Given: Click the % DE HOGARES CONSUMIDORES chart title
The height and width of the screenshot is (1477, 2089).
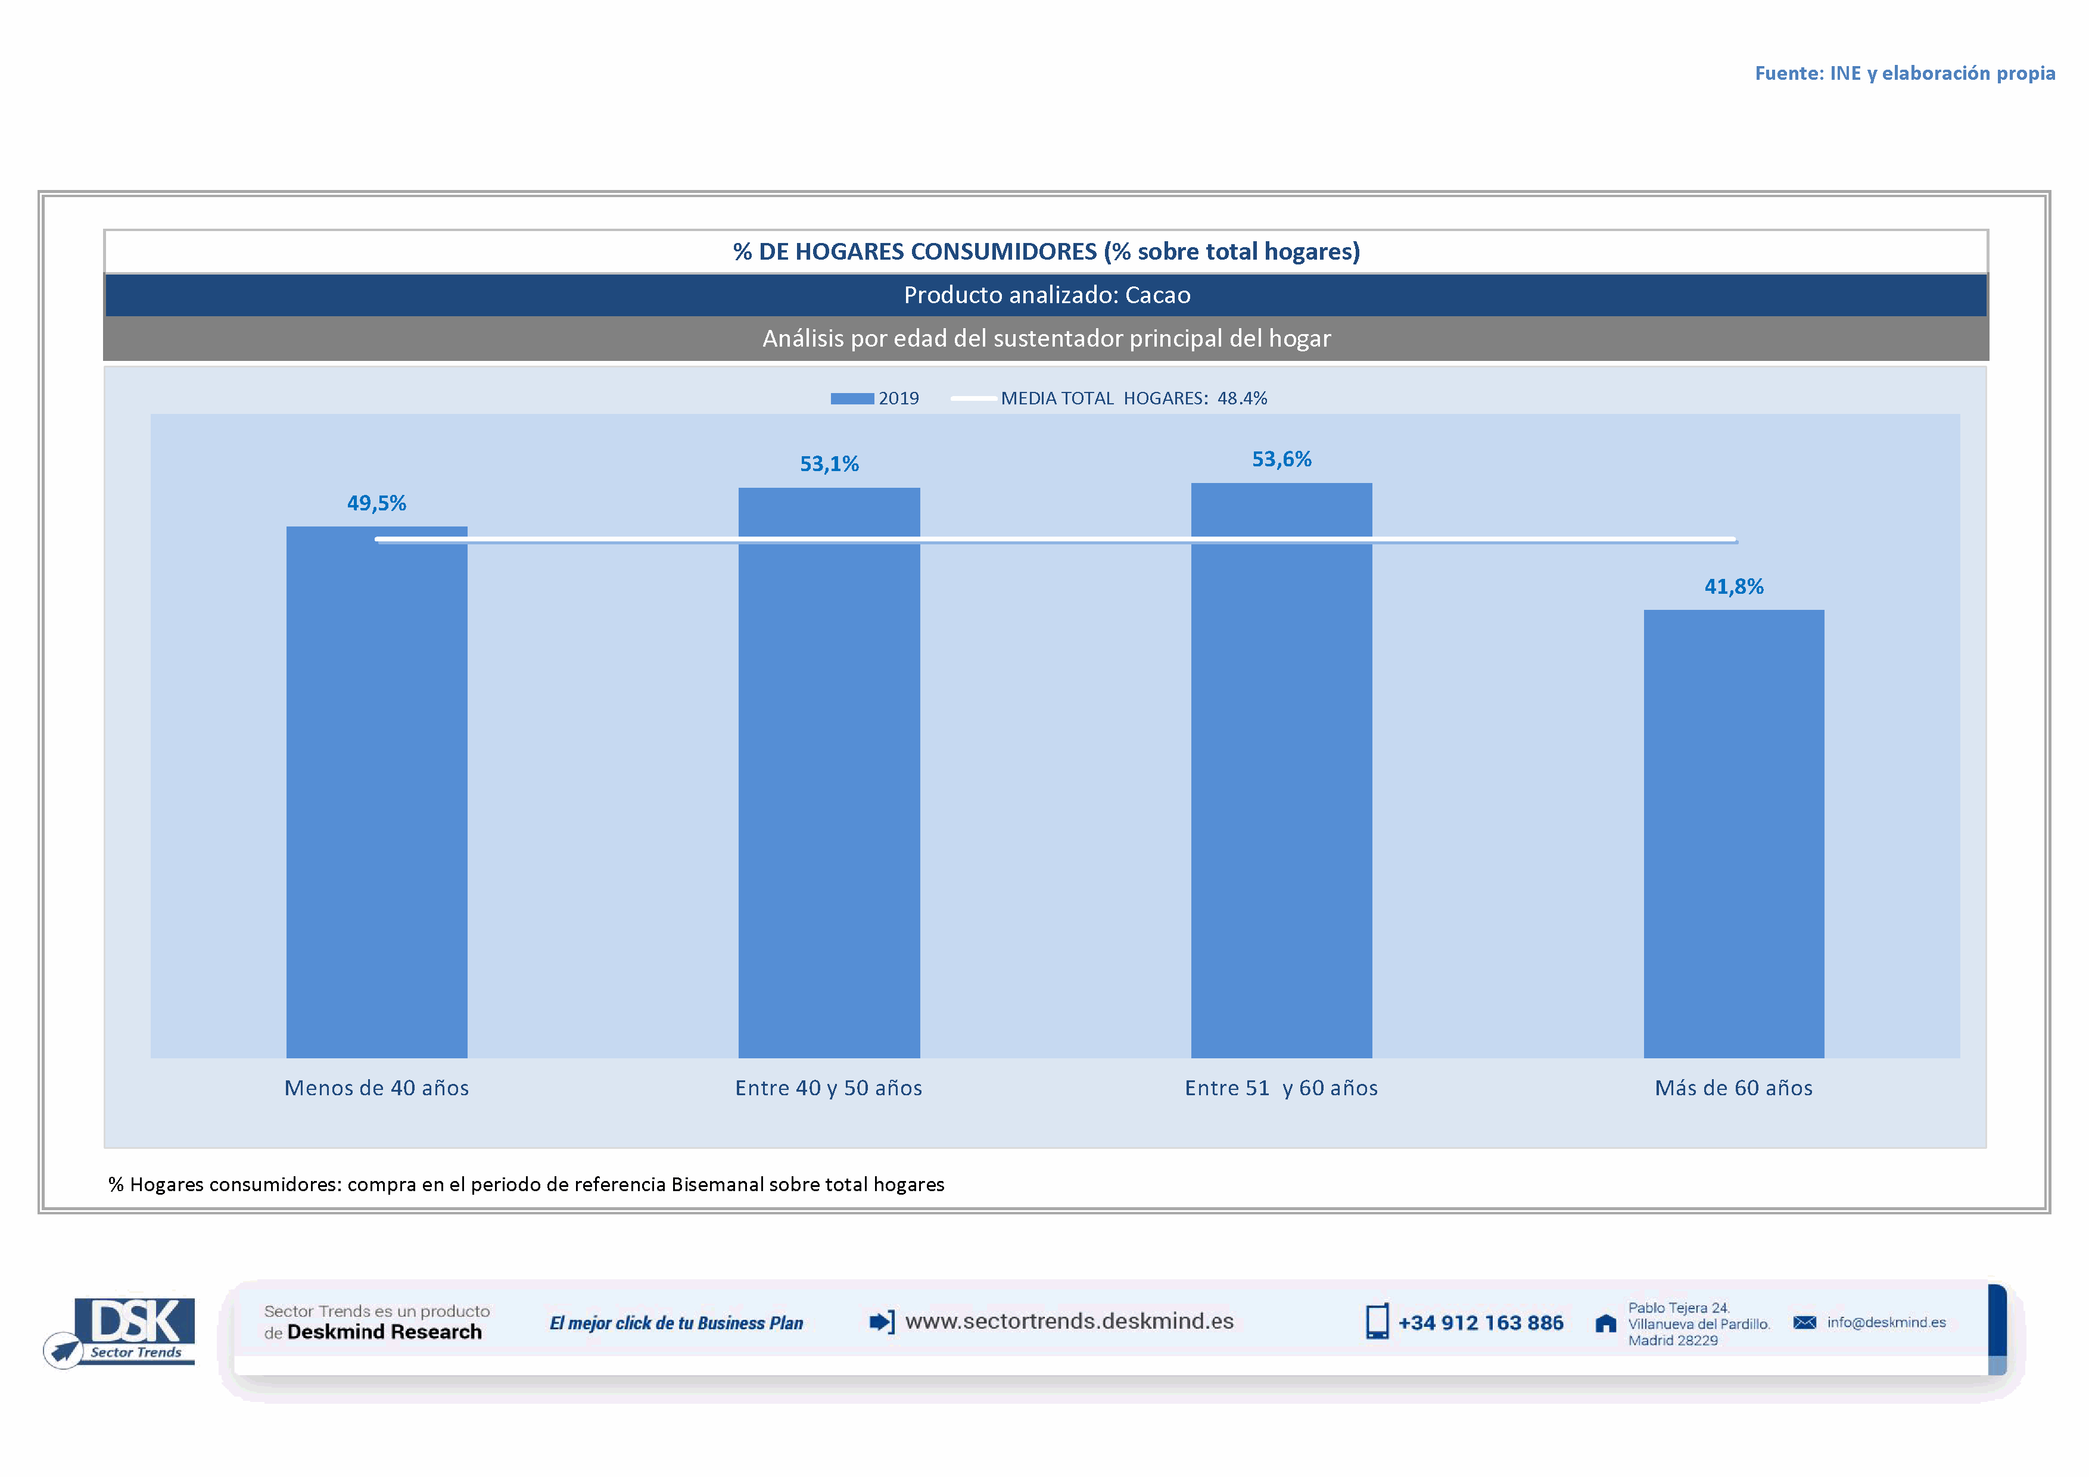Looking at the screenshot, I should (x=1047, y=251).
